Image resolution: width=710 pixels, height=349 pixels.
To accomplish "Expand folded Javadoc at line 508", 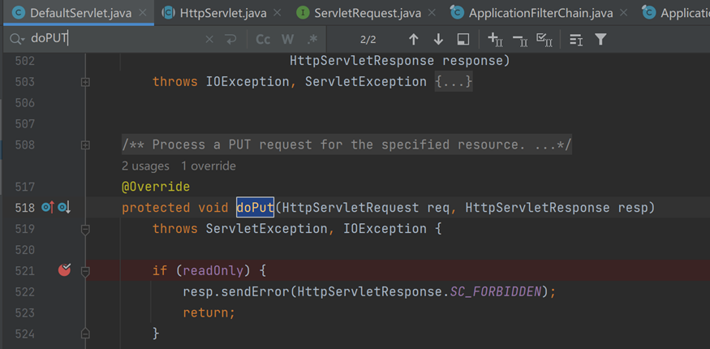I will pyautogui.click(x=84, y=145).
